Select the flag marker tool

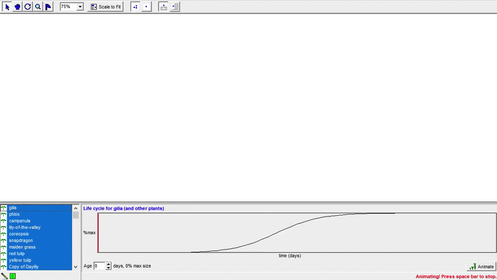[x=47, y=6]
